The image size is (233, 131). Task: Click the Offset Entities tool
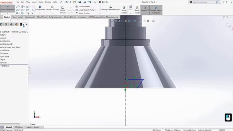coord(63,10)
